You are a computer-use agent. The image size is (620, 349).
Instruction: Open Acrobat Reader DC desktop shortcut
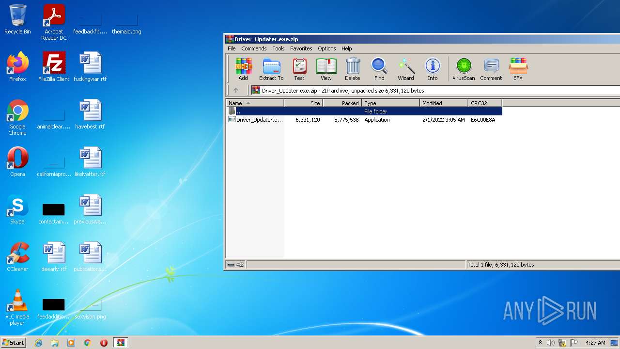tap(54, 22)
